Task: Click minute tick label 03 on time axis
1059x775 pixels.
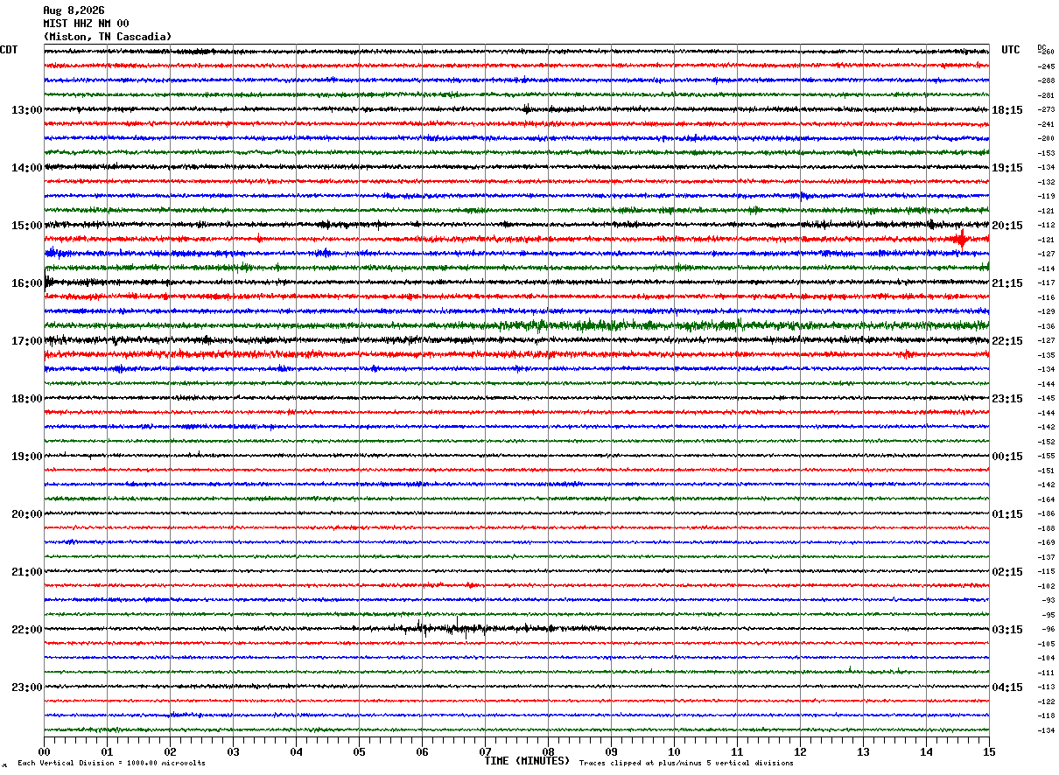Action: pyautogui.click(x=233, y=751)
